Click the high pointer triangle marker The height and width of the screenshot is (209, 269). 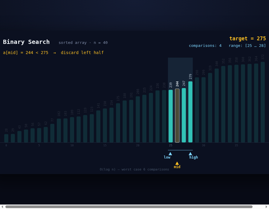(x=190, y=154)
